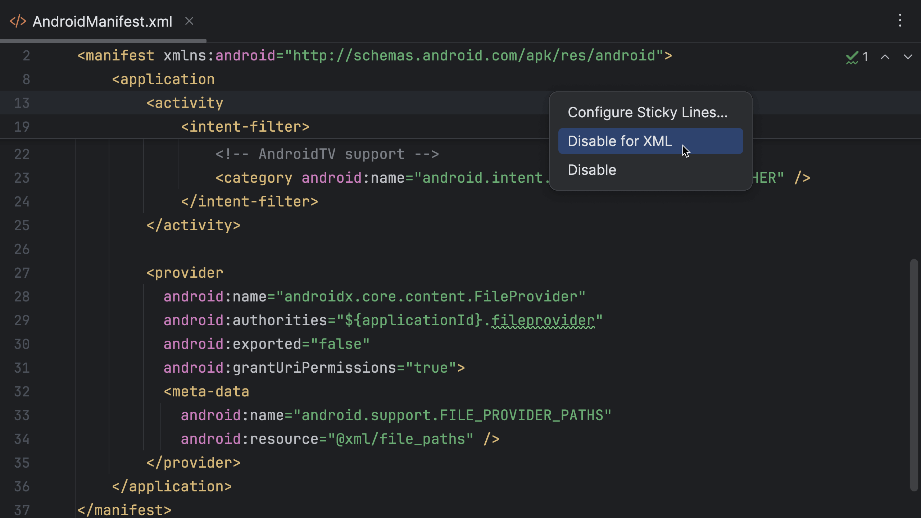Jump to next highlighted problem arrow
The height and width of the screenshot is (518, 921).
pyautogui.click(x=908, y=57)
